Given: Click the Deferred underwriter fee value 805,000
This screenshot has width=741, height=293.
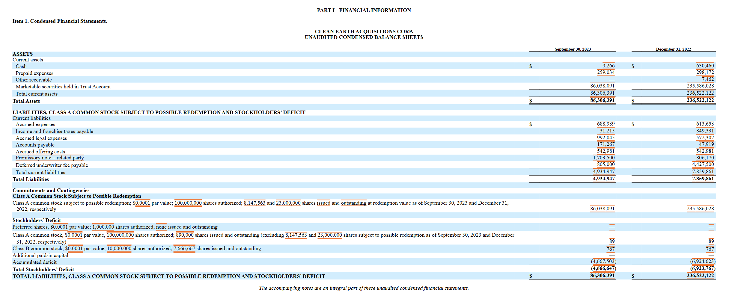Looking at the screenshot, I should click(x=606, y=164).
